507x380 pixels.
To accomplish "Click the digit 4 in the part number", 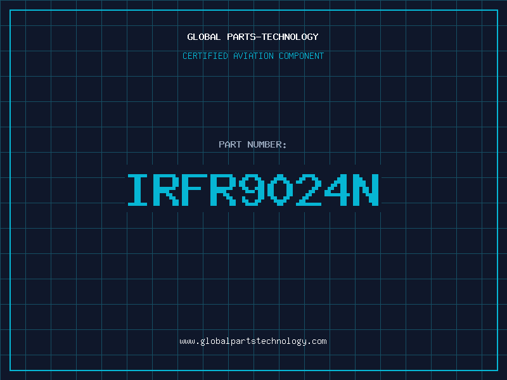I will (337, 189).
